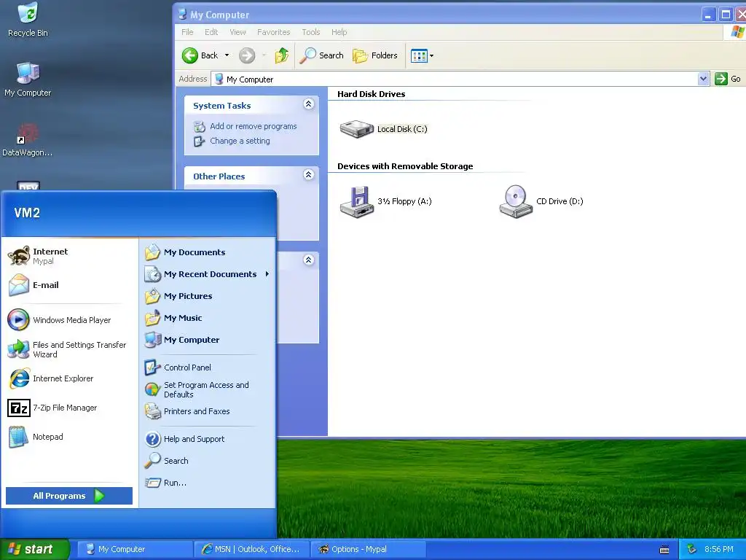Open Control Panel
The image size is (746, 560).
coord(208,367)
